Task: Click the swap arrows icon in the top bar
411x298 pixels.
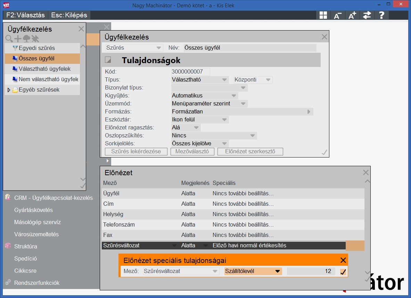Action: pos(367,15)
